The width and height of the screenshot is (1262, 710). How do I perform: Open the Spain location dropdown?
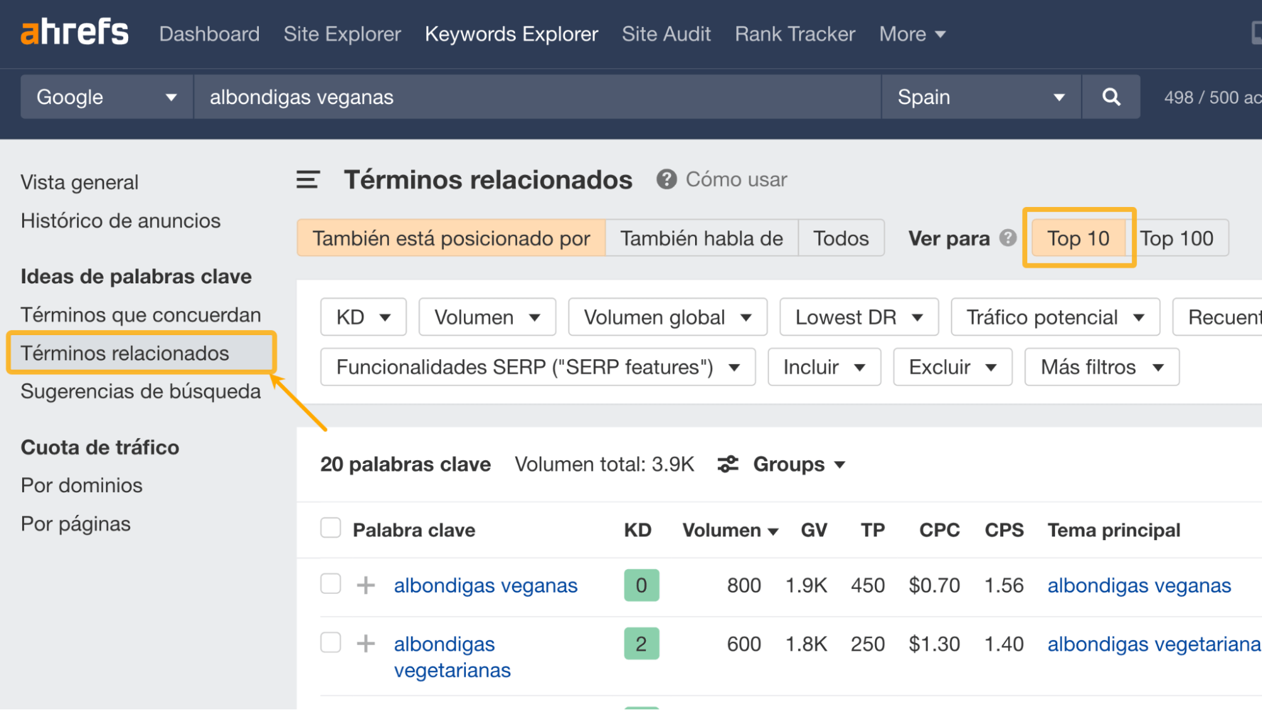pos(980,97)
